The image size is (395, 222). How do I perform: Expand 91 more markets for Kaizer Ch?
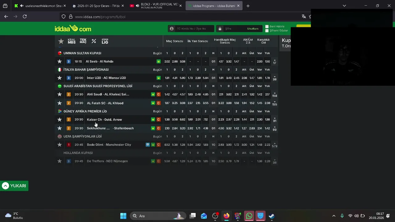point(275,120)
